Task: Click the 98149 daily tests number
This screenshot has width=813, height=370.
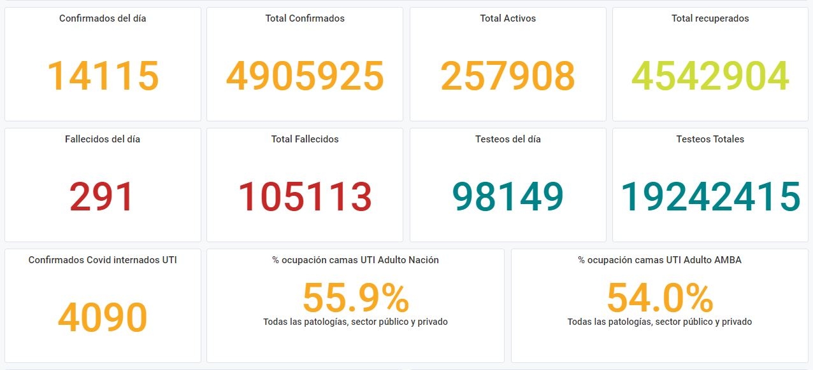Action: tap(508, 196)
